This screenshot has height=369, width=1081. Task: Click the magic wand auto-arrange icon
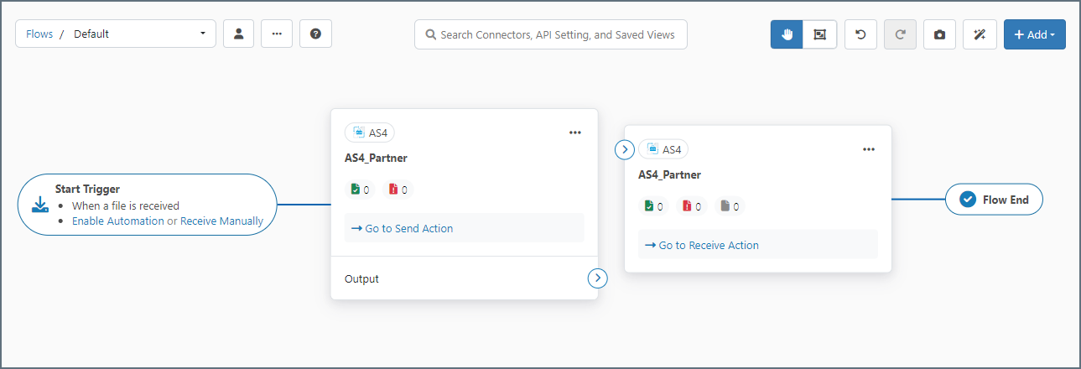pos(979,34)
